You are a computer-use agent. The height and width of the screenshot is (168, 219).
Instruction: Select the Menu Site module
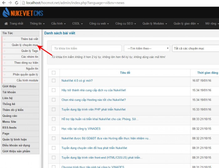[x=20, y=122]
